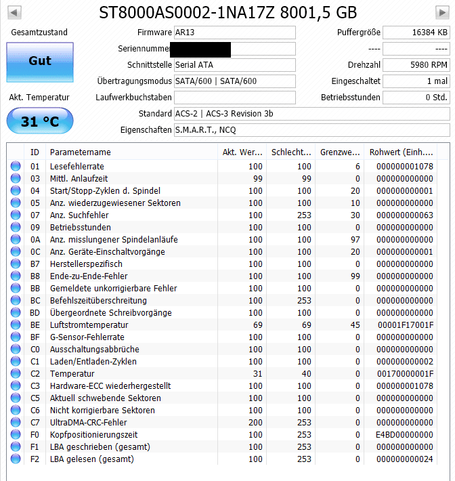Click status icon of Laden/Entladen-Zyklen row
The height and width of the screenshot is (481, 455).
[16, 361]
